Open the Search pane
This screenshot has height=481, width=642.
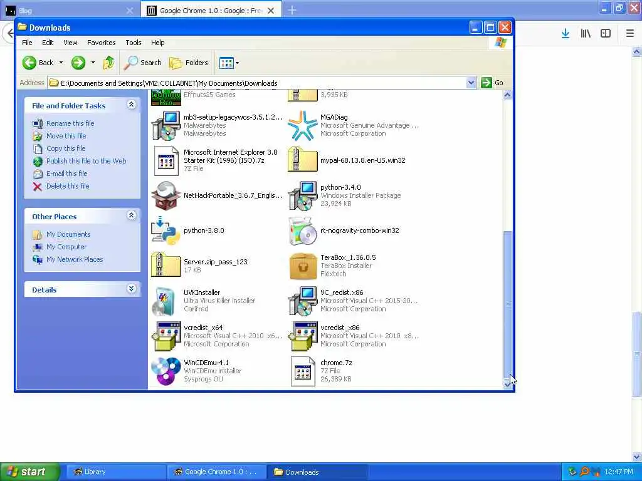143,63
